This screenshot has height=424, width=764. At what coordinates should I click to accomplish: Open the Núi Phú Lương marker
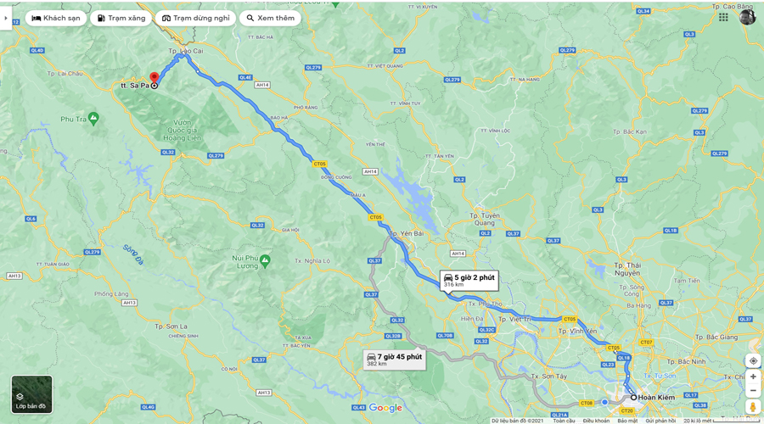pos(265,261)
